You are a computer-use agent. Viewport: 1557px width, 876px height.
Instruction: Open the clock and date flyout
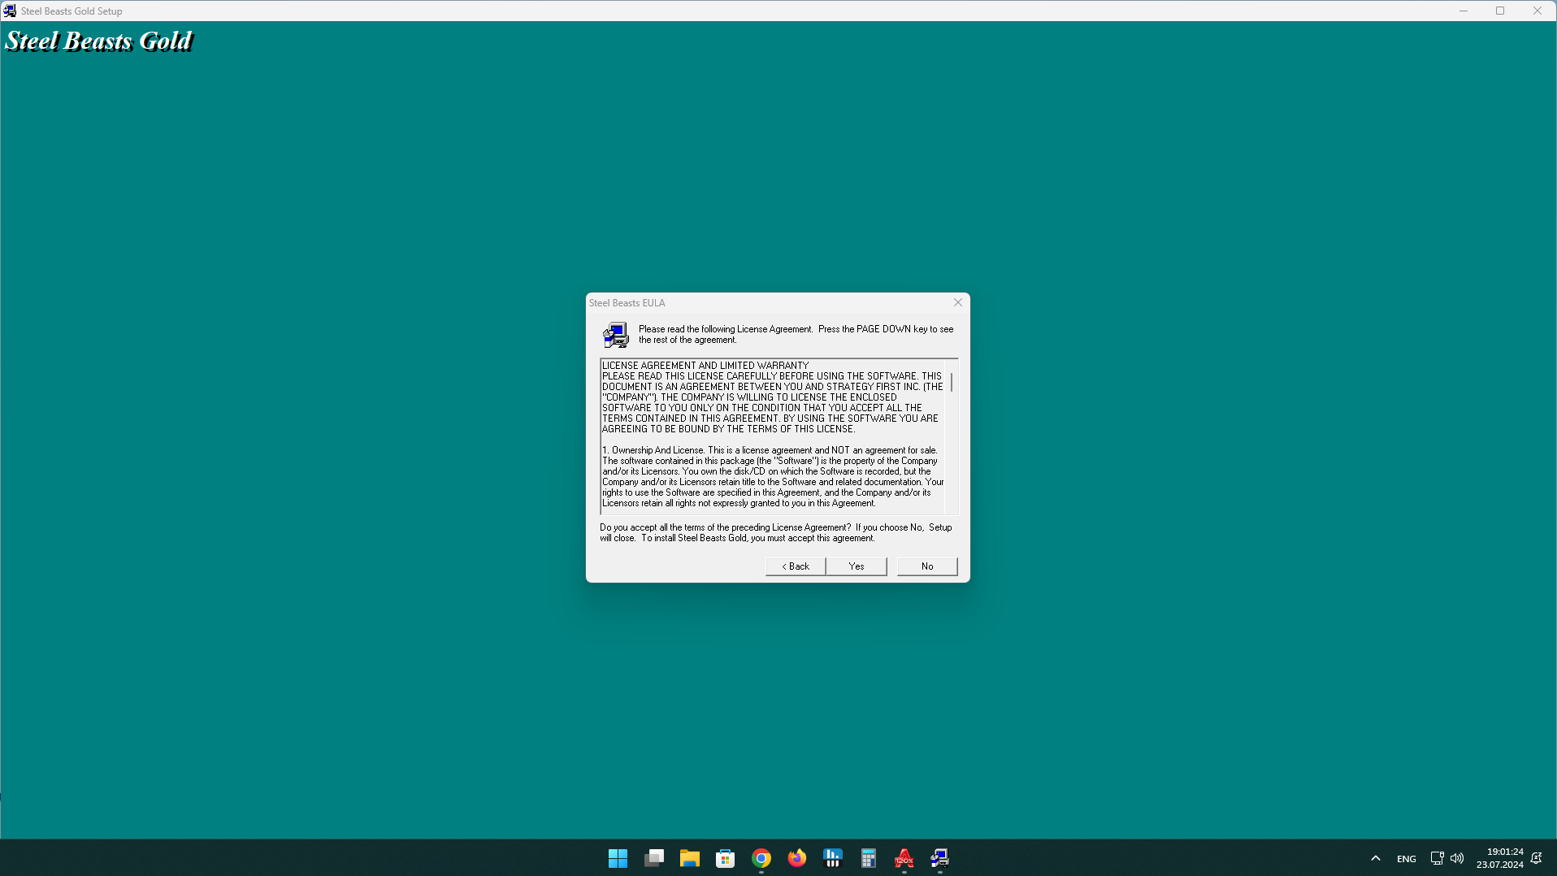(1500, 858)
